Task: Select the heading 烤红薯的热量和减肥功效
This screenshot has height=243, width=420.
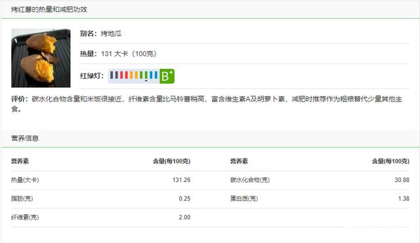Action: coord(49,10)
